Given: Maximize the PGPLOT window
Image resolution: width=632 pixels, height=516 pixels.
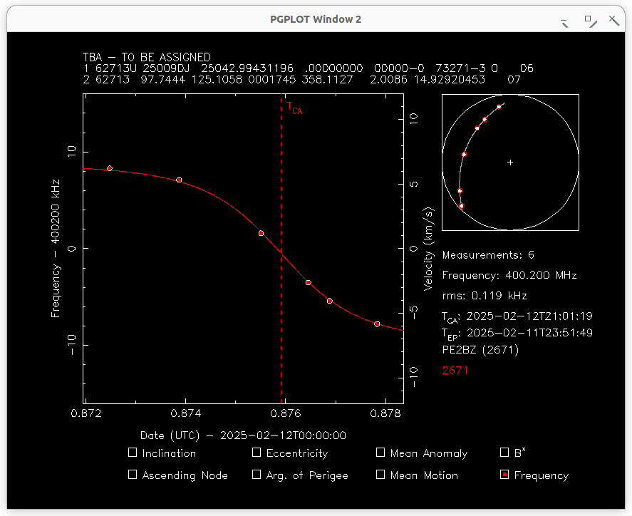Looking at the screenshot, I should pyautogui.click(x=589, y=19).
